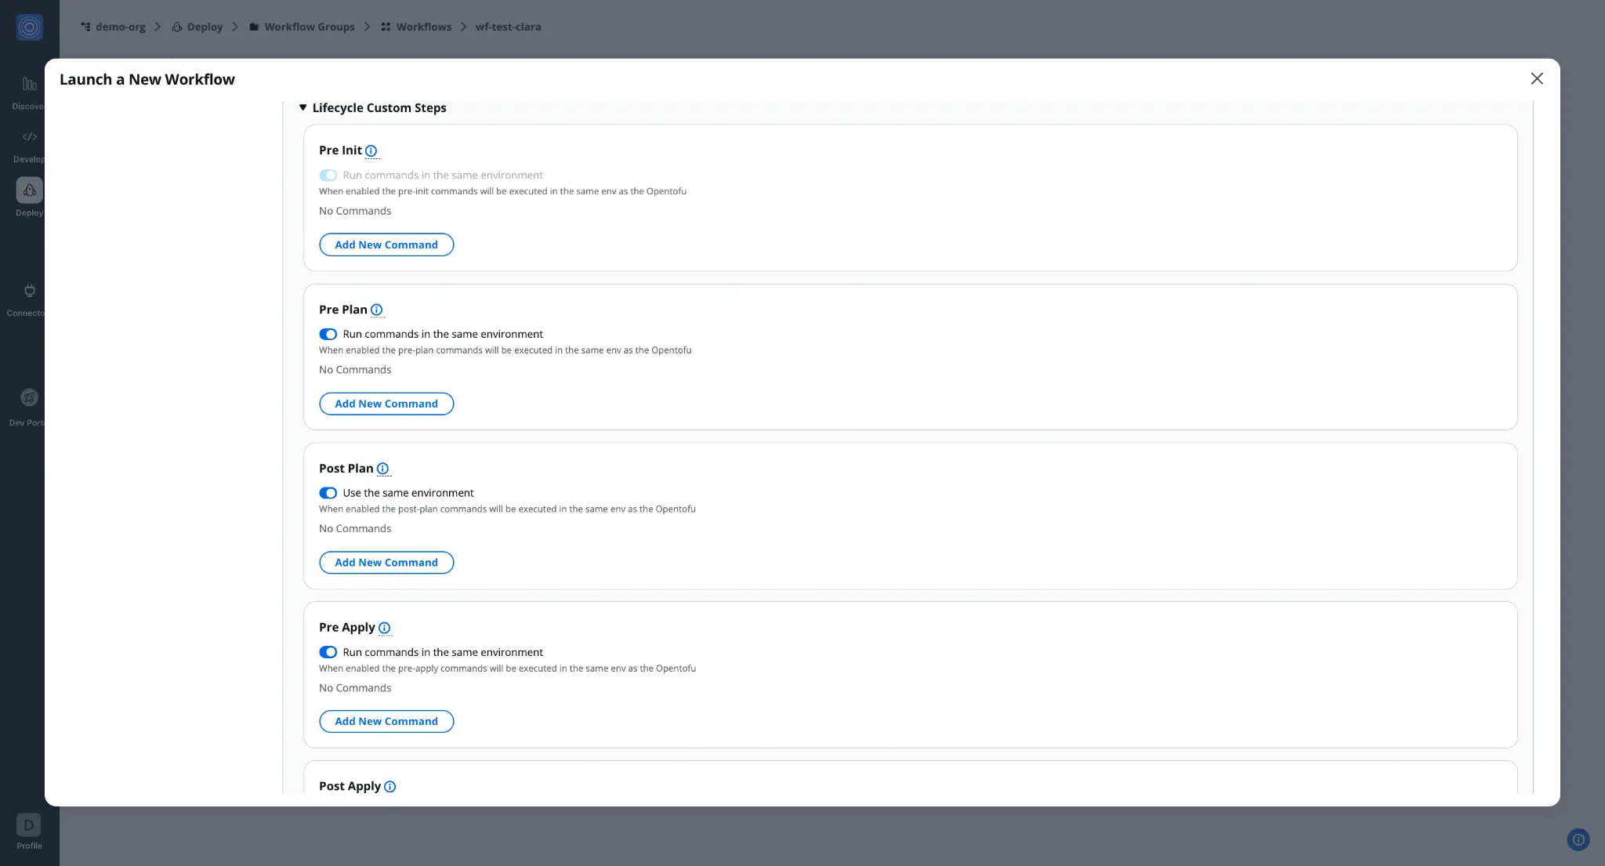Navigate to Workflows breadcrumb item
Image resolution: width=1605 pixels, height=866 pixels.
(423, 27)
